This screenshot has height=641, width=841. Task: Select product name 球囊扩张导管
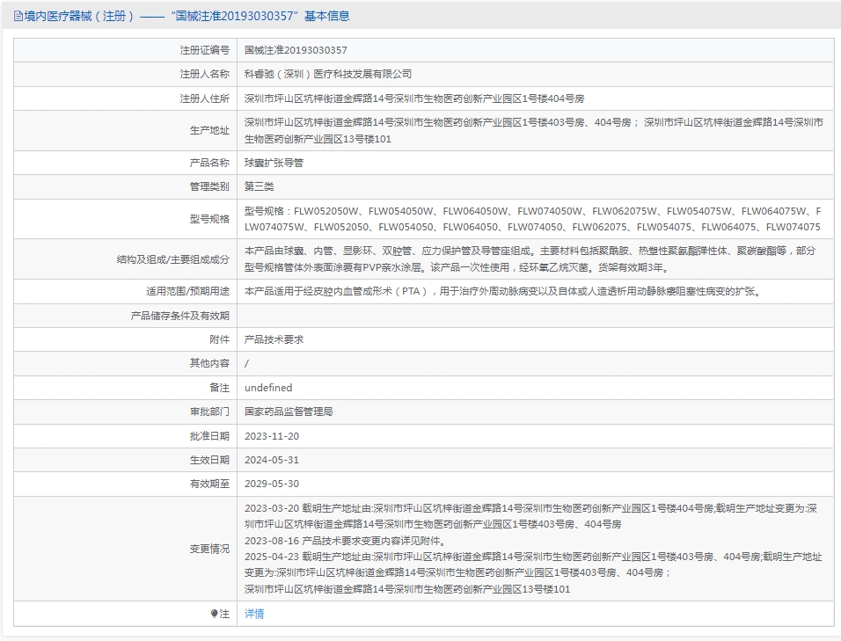pos(274,163)
